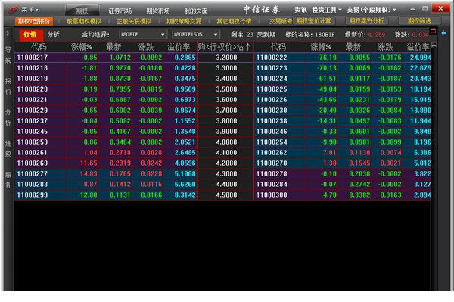Image resolution: width=454 pixels, height=302 pixels.
Task: Click the small red panel icon beside the price change
Action: coord(433,31)
